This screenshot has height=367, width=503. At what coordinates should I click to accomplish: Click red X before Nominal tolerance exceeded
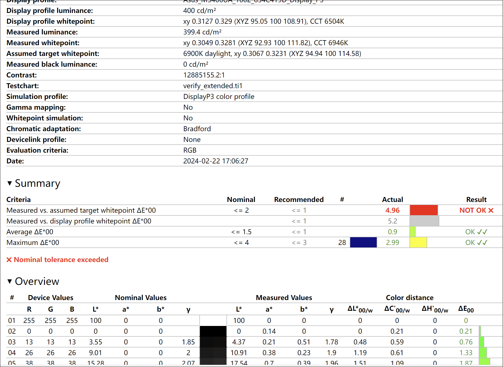tap(9, 260)
